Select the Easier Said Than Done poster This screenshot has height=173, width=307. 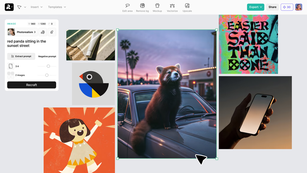tap(248, 44)
